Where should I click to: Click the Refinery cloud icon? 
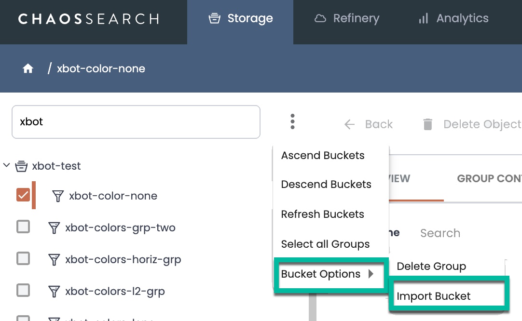320,18
